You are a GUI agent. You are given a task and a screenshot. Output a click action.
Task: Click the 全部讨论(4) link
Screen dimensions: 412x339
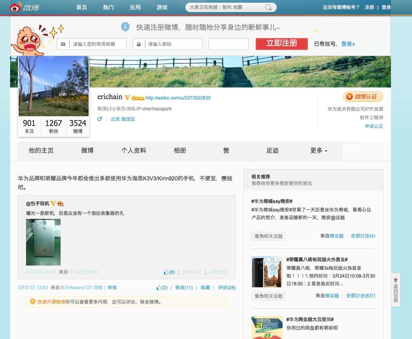[x=363, y=236]
